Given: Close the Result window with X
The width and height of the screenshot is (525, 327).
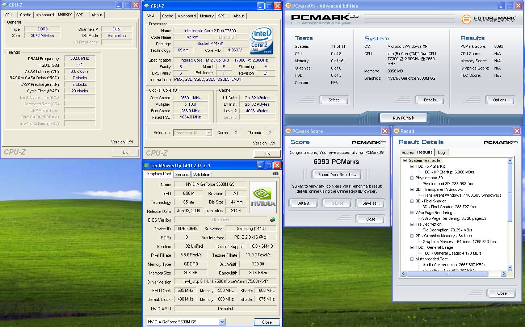Looking at the screenshot, I should (517, 131).
